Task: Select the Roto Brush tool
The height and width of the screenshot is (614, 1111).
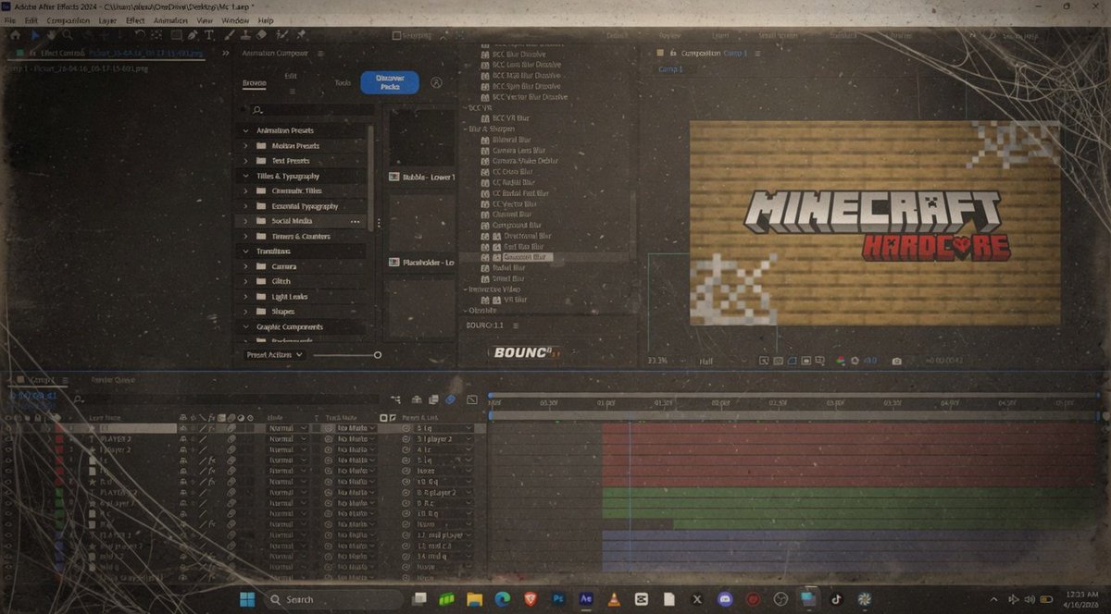Action: [x=283, y=35]
